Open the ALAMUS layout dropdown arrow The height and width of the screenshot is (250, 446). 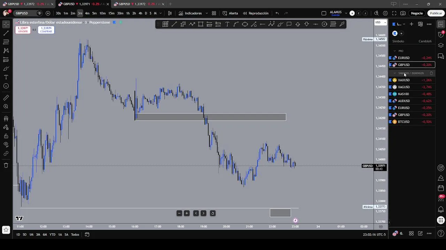point(346,13)
